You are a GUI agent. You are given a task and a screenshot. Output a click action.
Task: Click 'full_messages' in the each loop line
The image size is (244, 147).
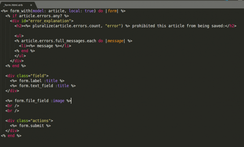point(70,41)
